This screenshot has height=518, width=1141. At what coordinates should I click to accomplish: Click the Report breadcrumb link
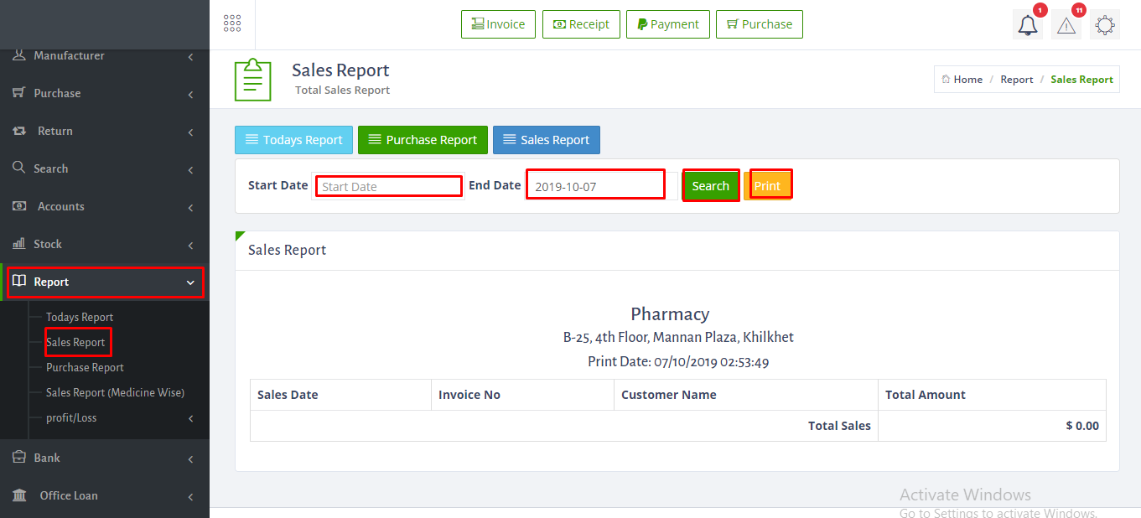(x=1016, y=80)
